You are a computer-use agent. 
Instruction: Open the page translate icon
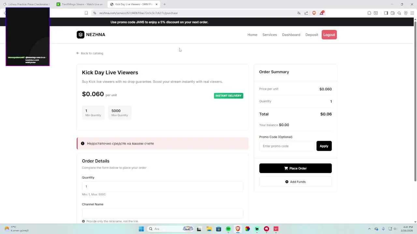click(x=299, y=13)
